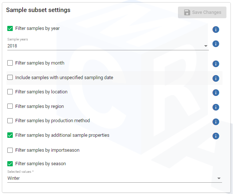The image size is (233, 194).
Task: Uncheck Filter samples by additional sample properties
Action: (x=10, y=135)
